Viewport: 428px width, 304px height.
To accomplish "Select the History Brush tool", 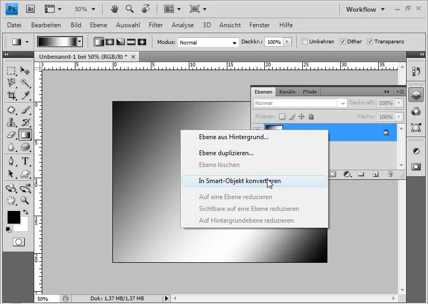I will (25, 122).
